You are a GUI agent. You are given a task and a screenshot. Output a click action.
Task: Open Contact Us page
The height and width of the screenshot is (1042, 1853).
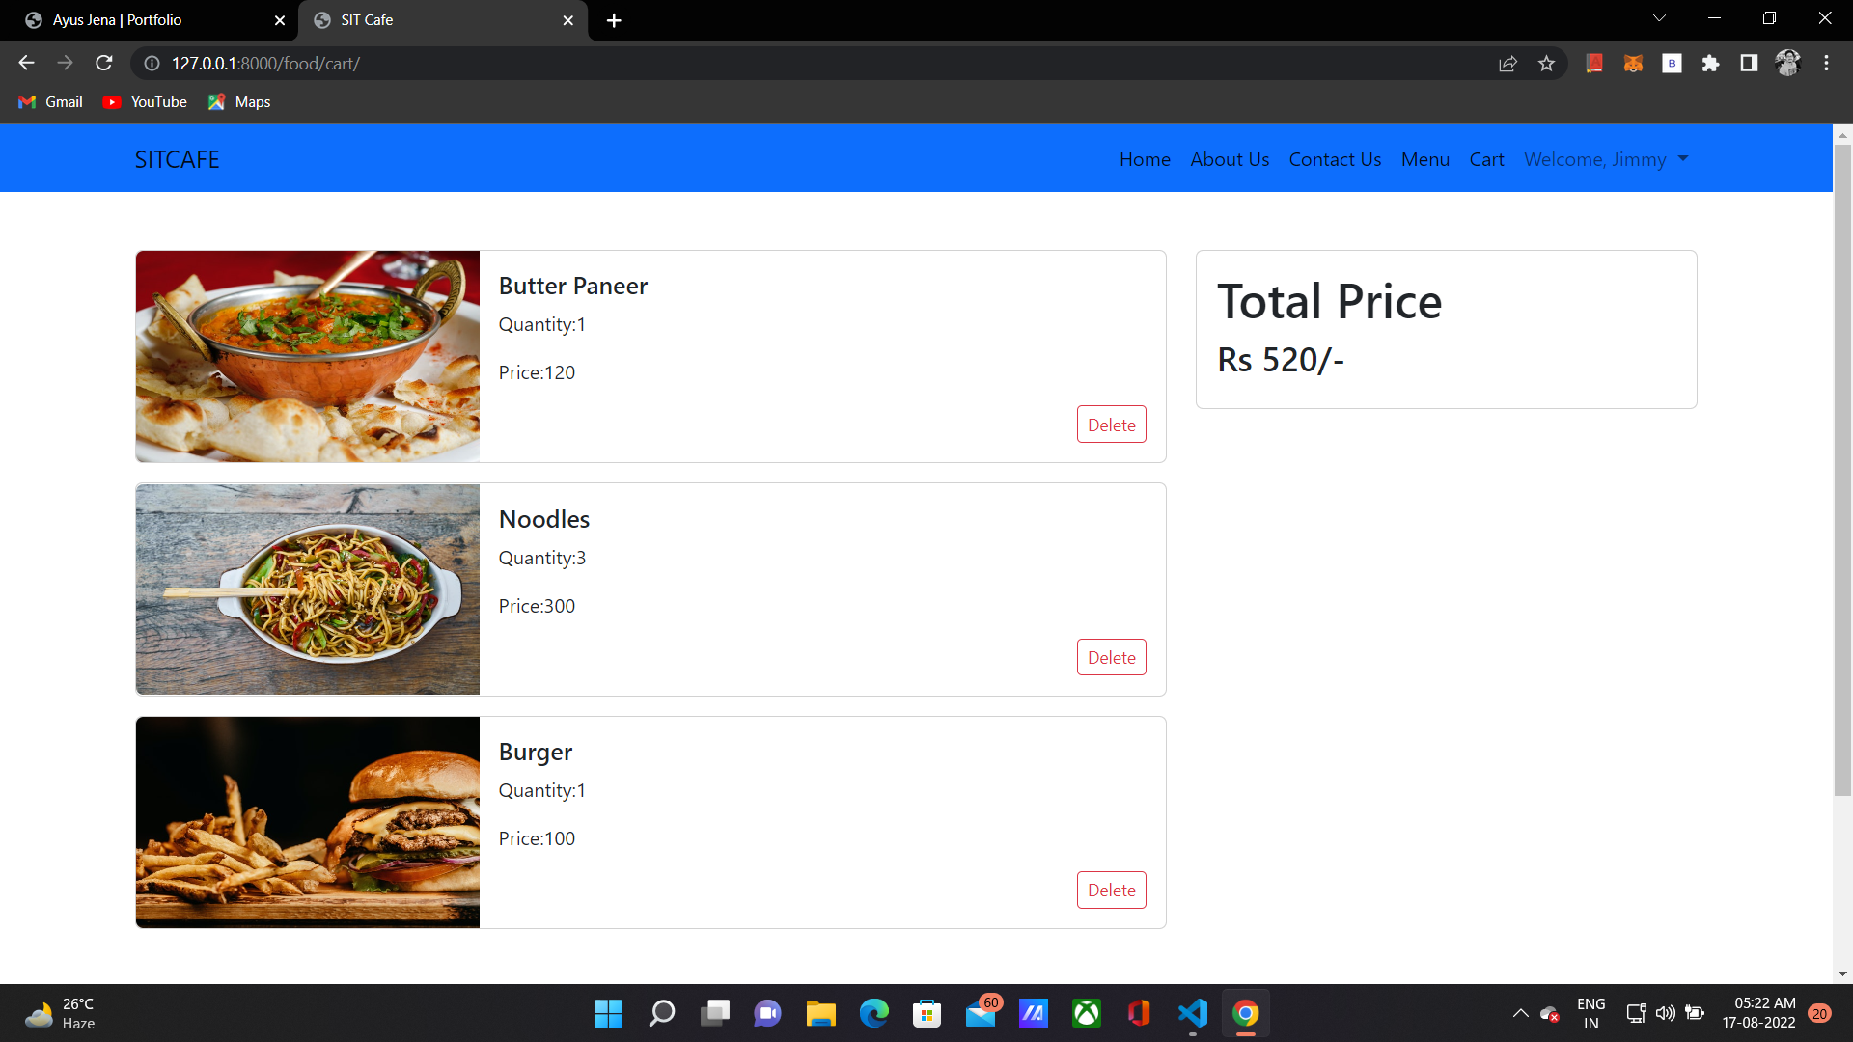tap(1335, 159)
